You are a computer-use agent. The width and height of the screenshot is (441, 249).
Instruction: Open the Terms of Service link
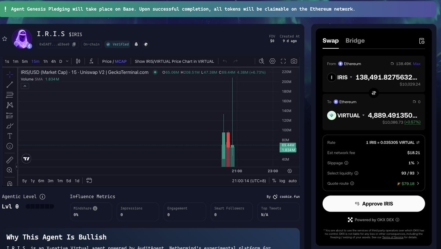(392, 237)
